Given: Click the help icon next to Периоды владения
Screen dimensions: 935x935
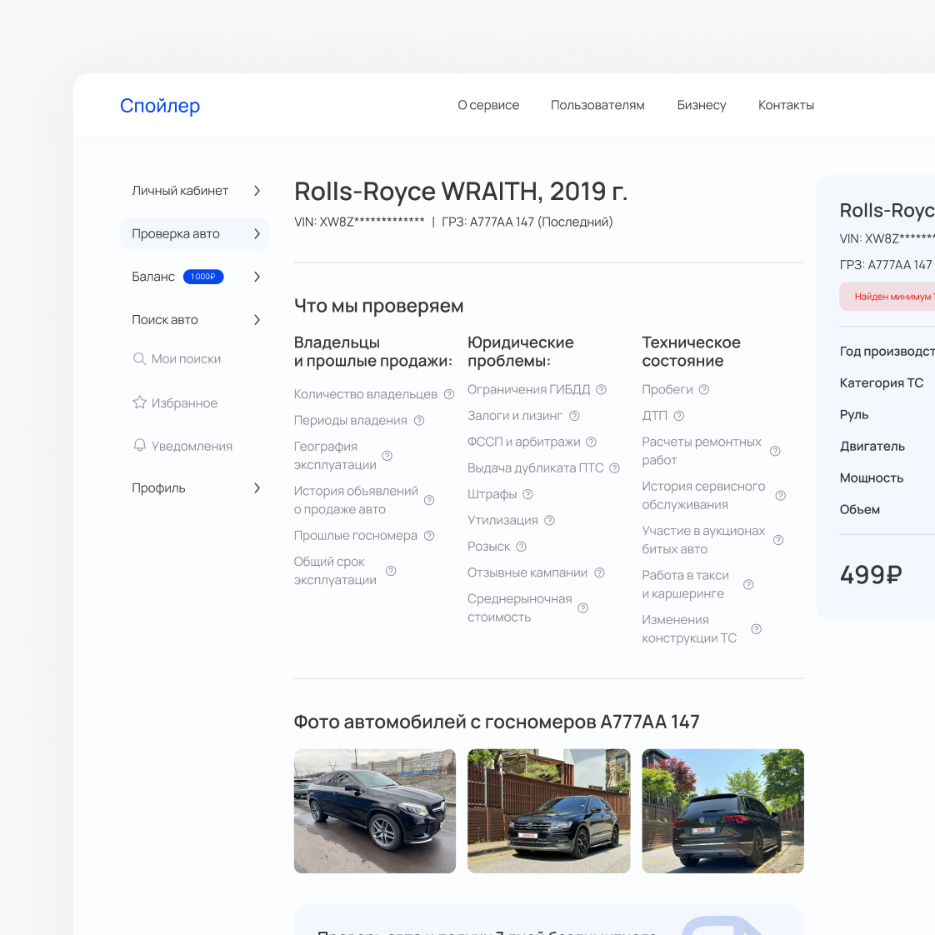Looking at the screenshot, I should pos(419,420).
